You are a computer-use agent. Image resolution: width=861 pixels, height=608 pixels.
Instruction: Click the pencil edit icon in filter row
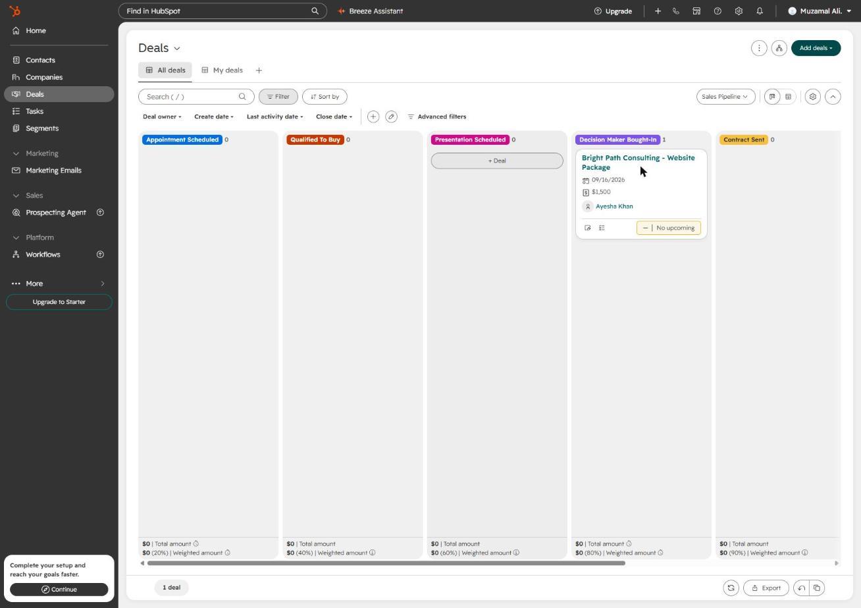(391, 116)
